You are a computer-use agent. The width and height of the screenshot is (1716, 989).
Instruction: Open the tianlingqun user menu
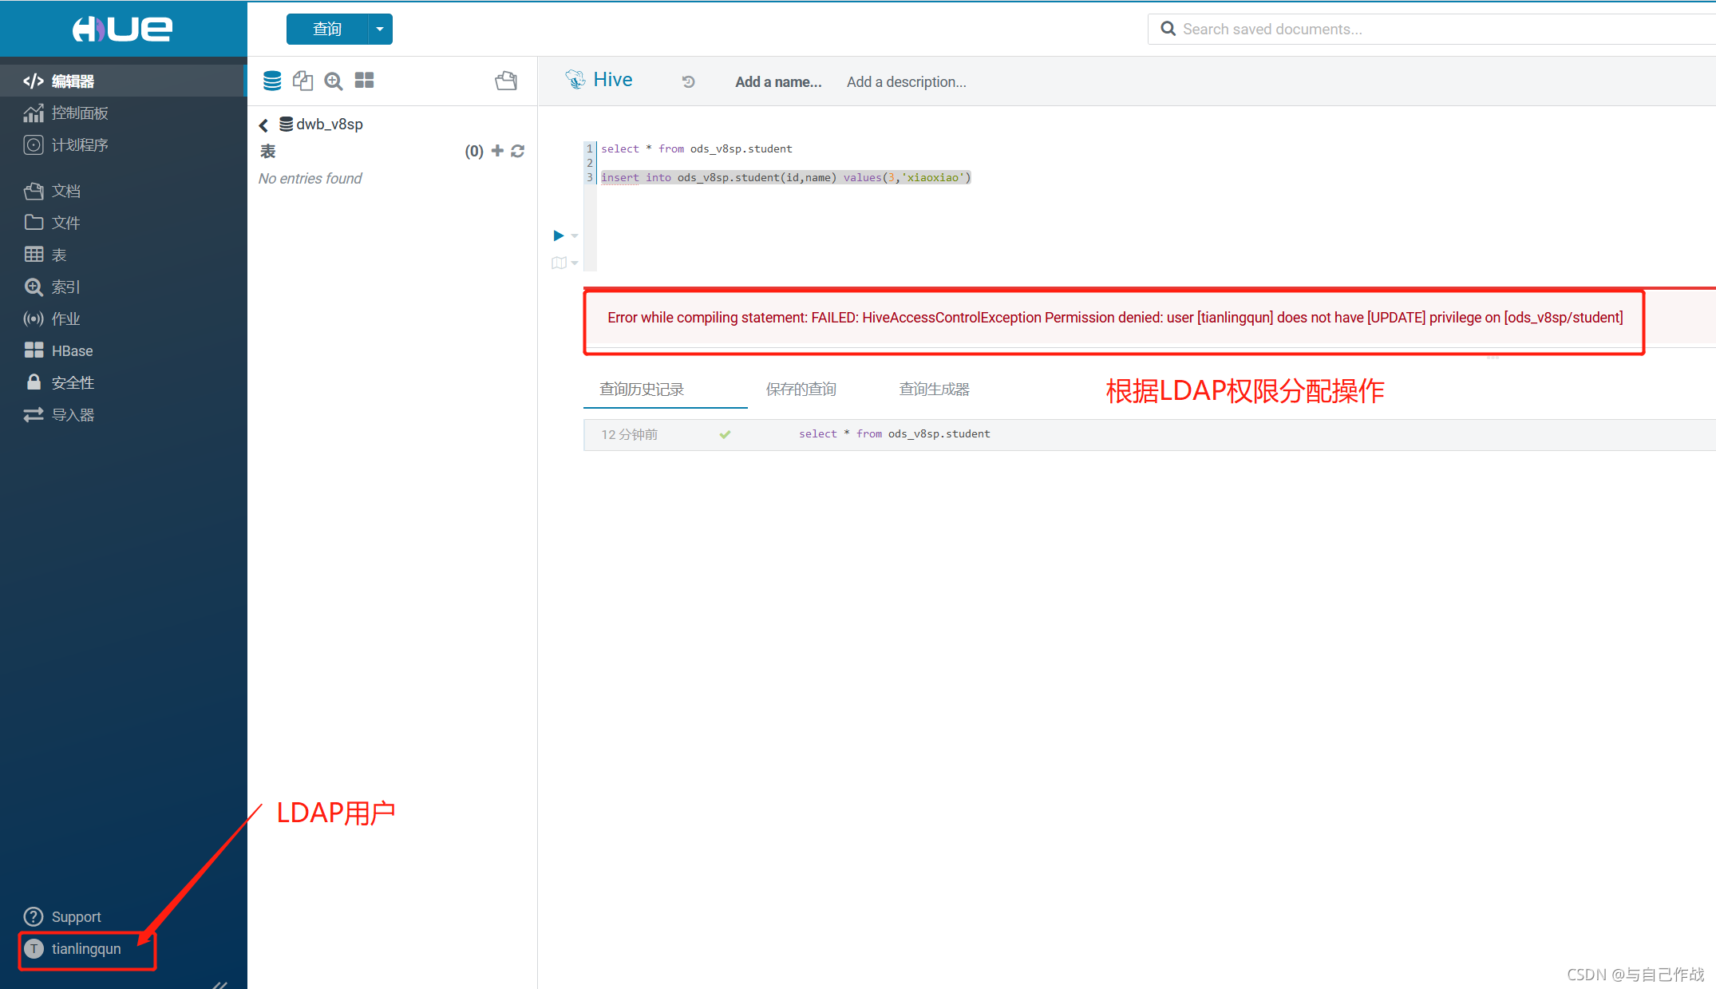[x=85, y=948]
